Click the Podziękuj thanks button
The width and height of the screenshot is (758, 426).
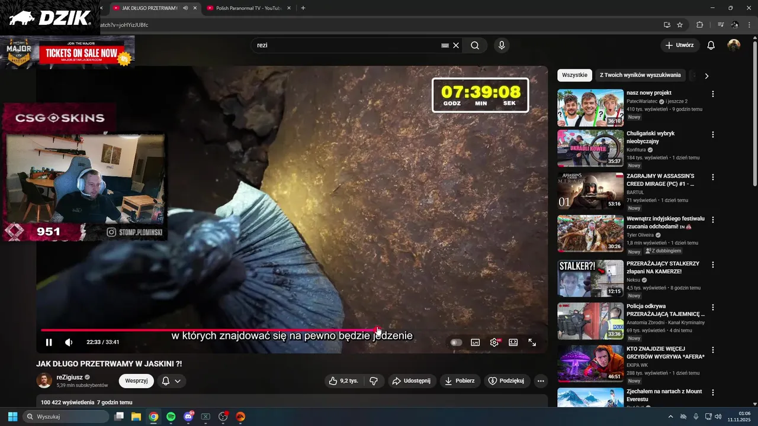pyautogui.click(x=506, y=380)
